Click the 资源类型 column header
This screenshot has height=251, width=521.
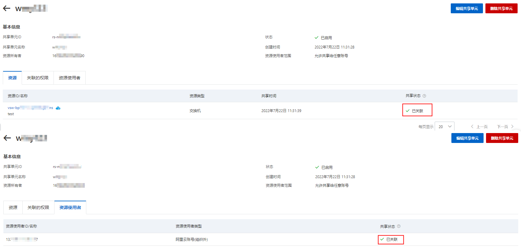coord(197,96)
